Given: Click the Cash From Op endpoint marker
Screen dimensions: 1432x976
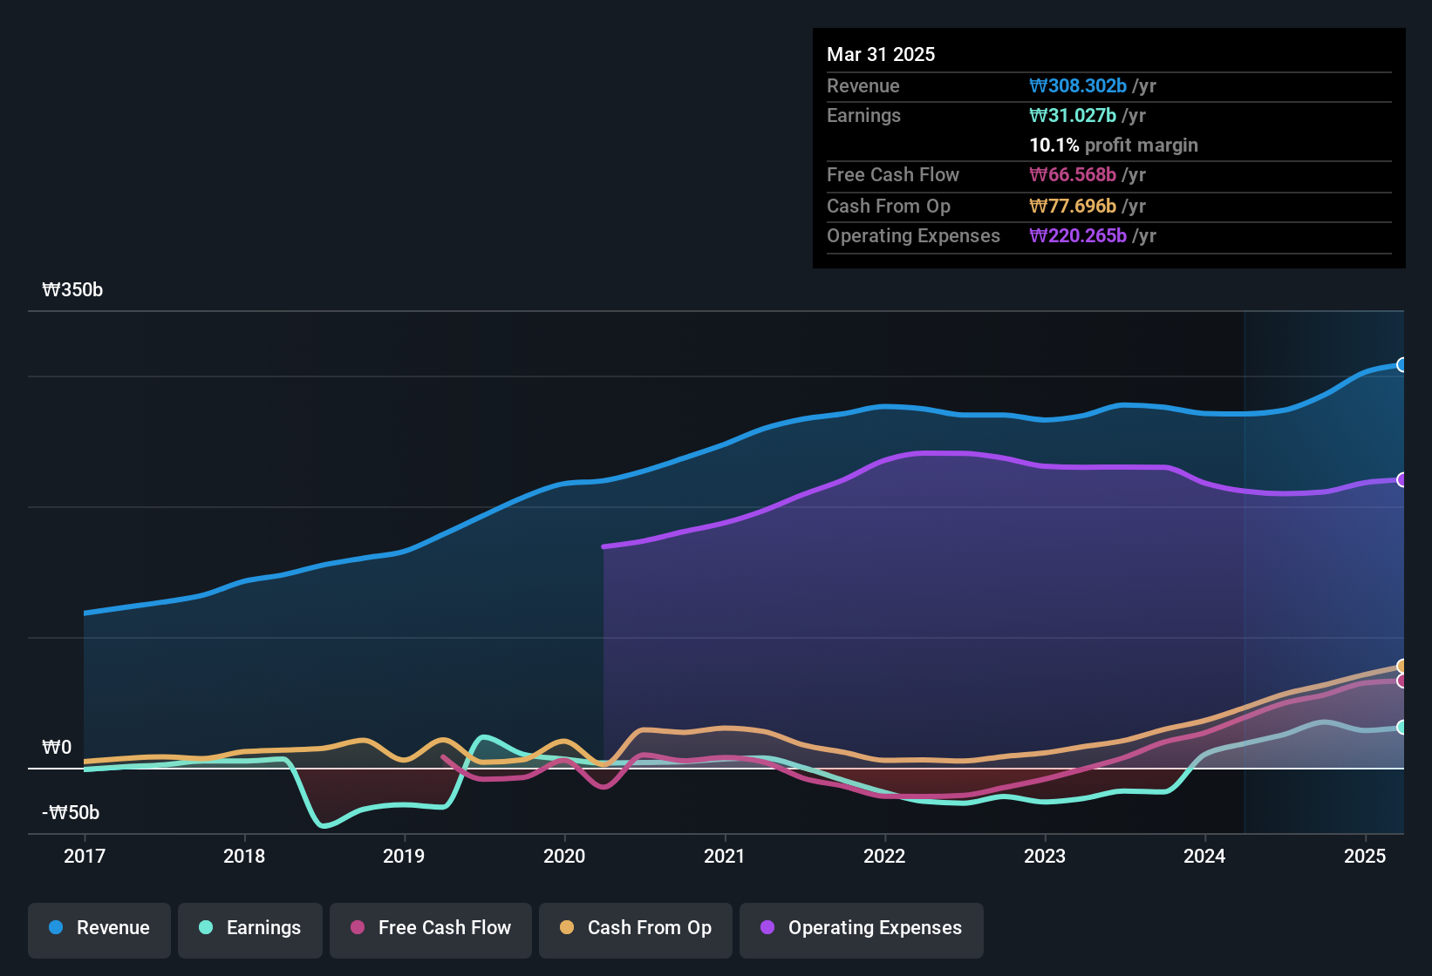Looking at the screenshot, I should point(1402,667).
